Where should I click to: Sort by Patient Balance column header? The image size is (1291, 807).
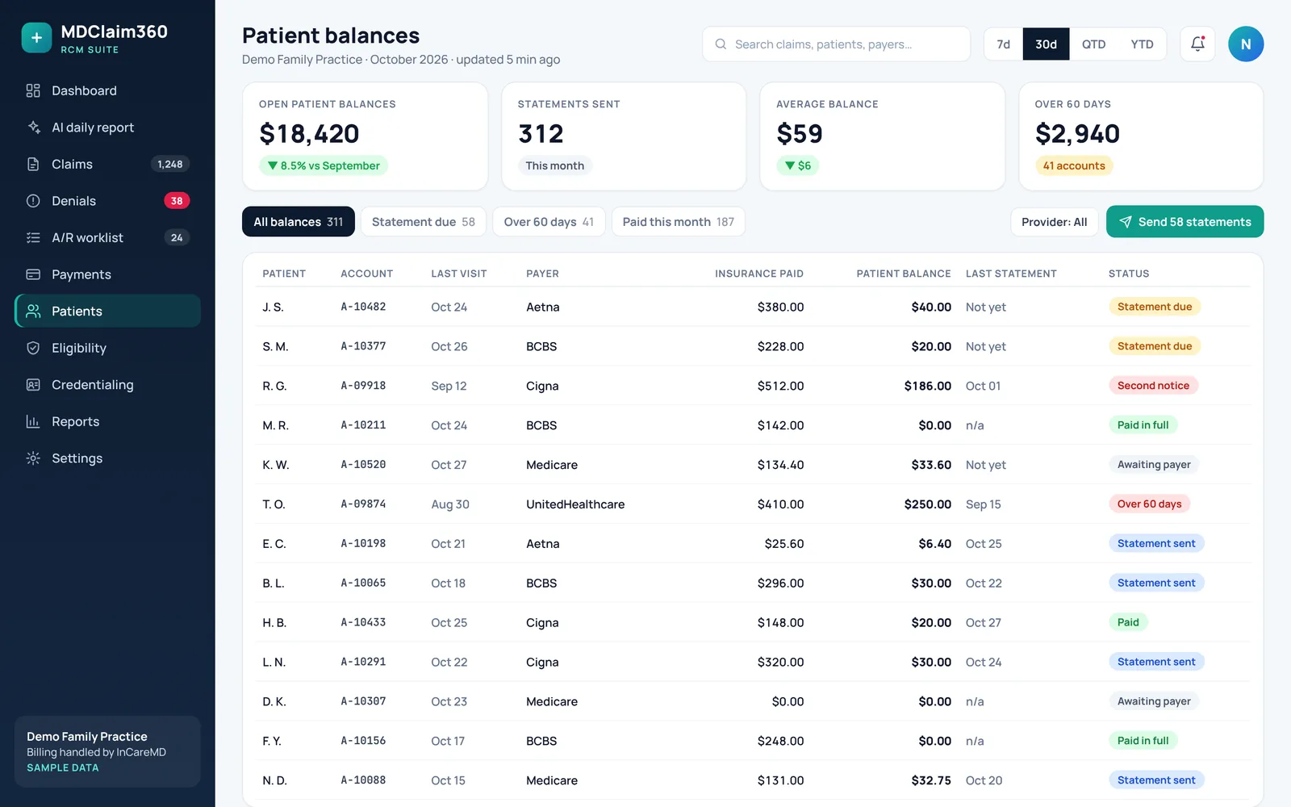904,274
